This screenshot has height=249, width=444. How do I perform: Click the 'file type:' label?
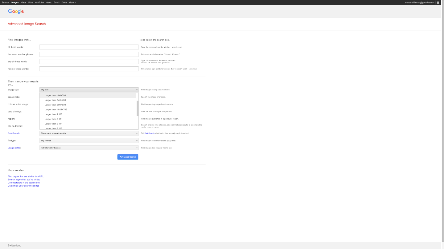[x=12, y=140]
